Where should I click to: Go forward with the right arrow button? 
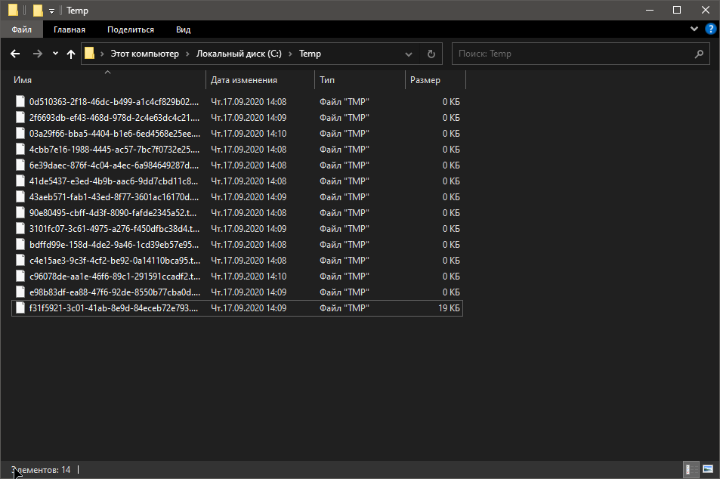[x=38, y=54]
